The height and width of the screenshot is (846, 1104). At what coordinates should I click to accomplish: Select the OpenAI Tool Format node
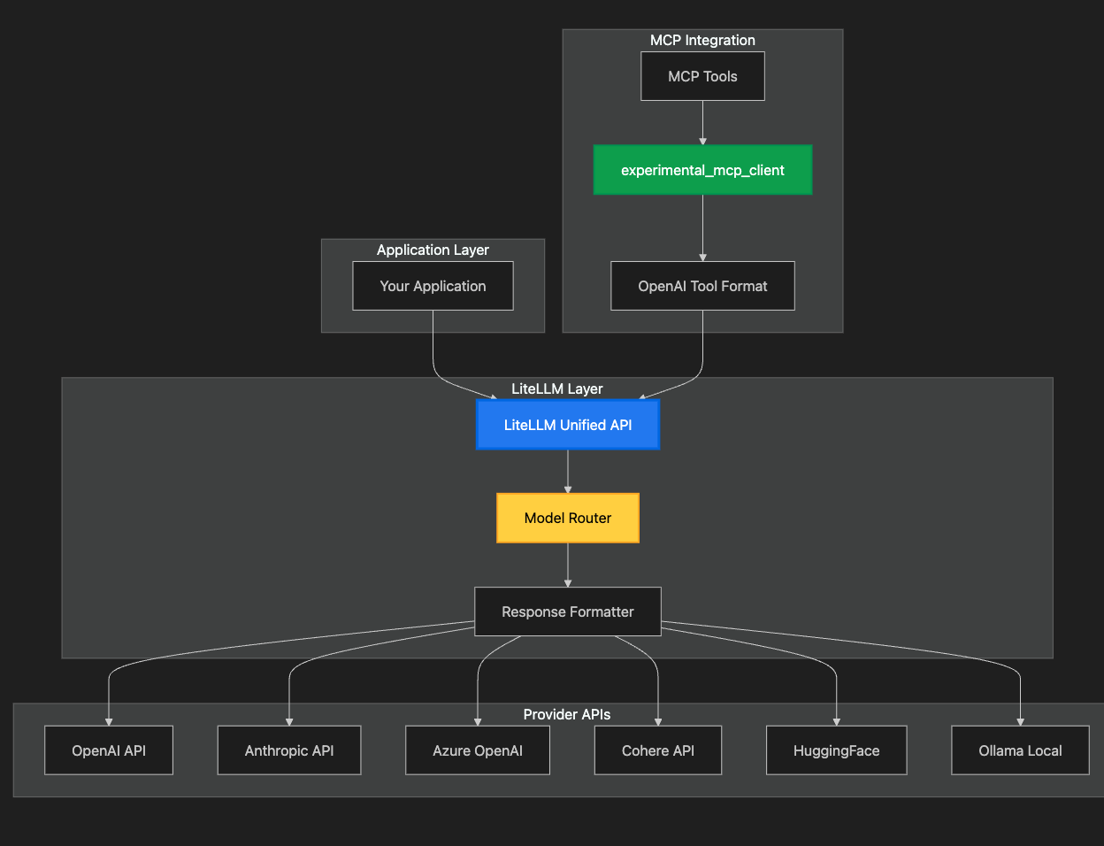point(702,286)
